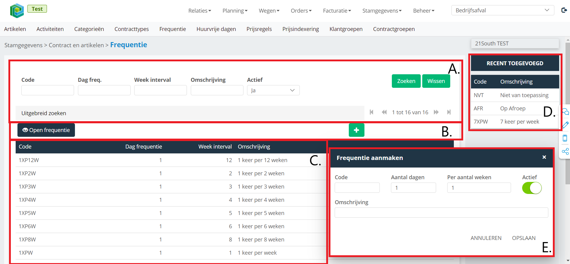Click the pencil edit icon in the side panel
The image size is (570, 264).
[x=565, y=125]
